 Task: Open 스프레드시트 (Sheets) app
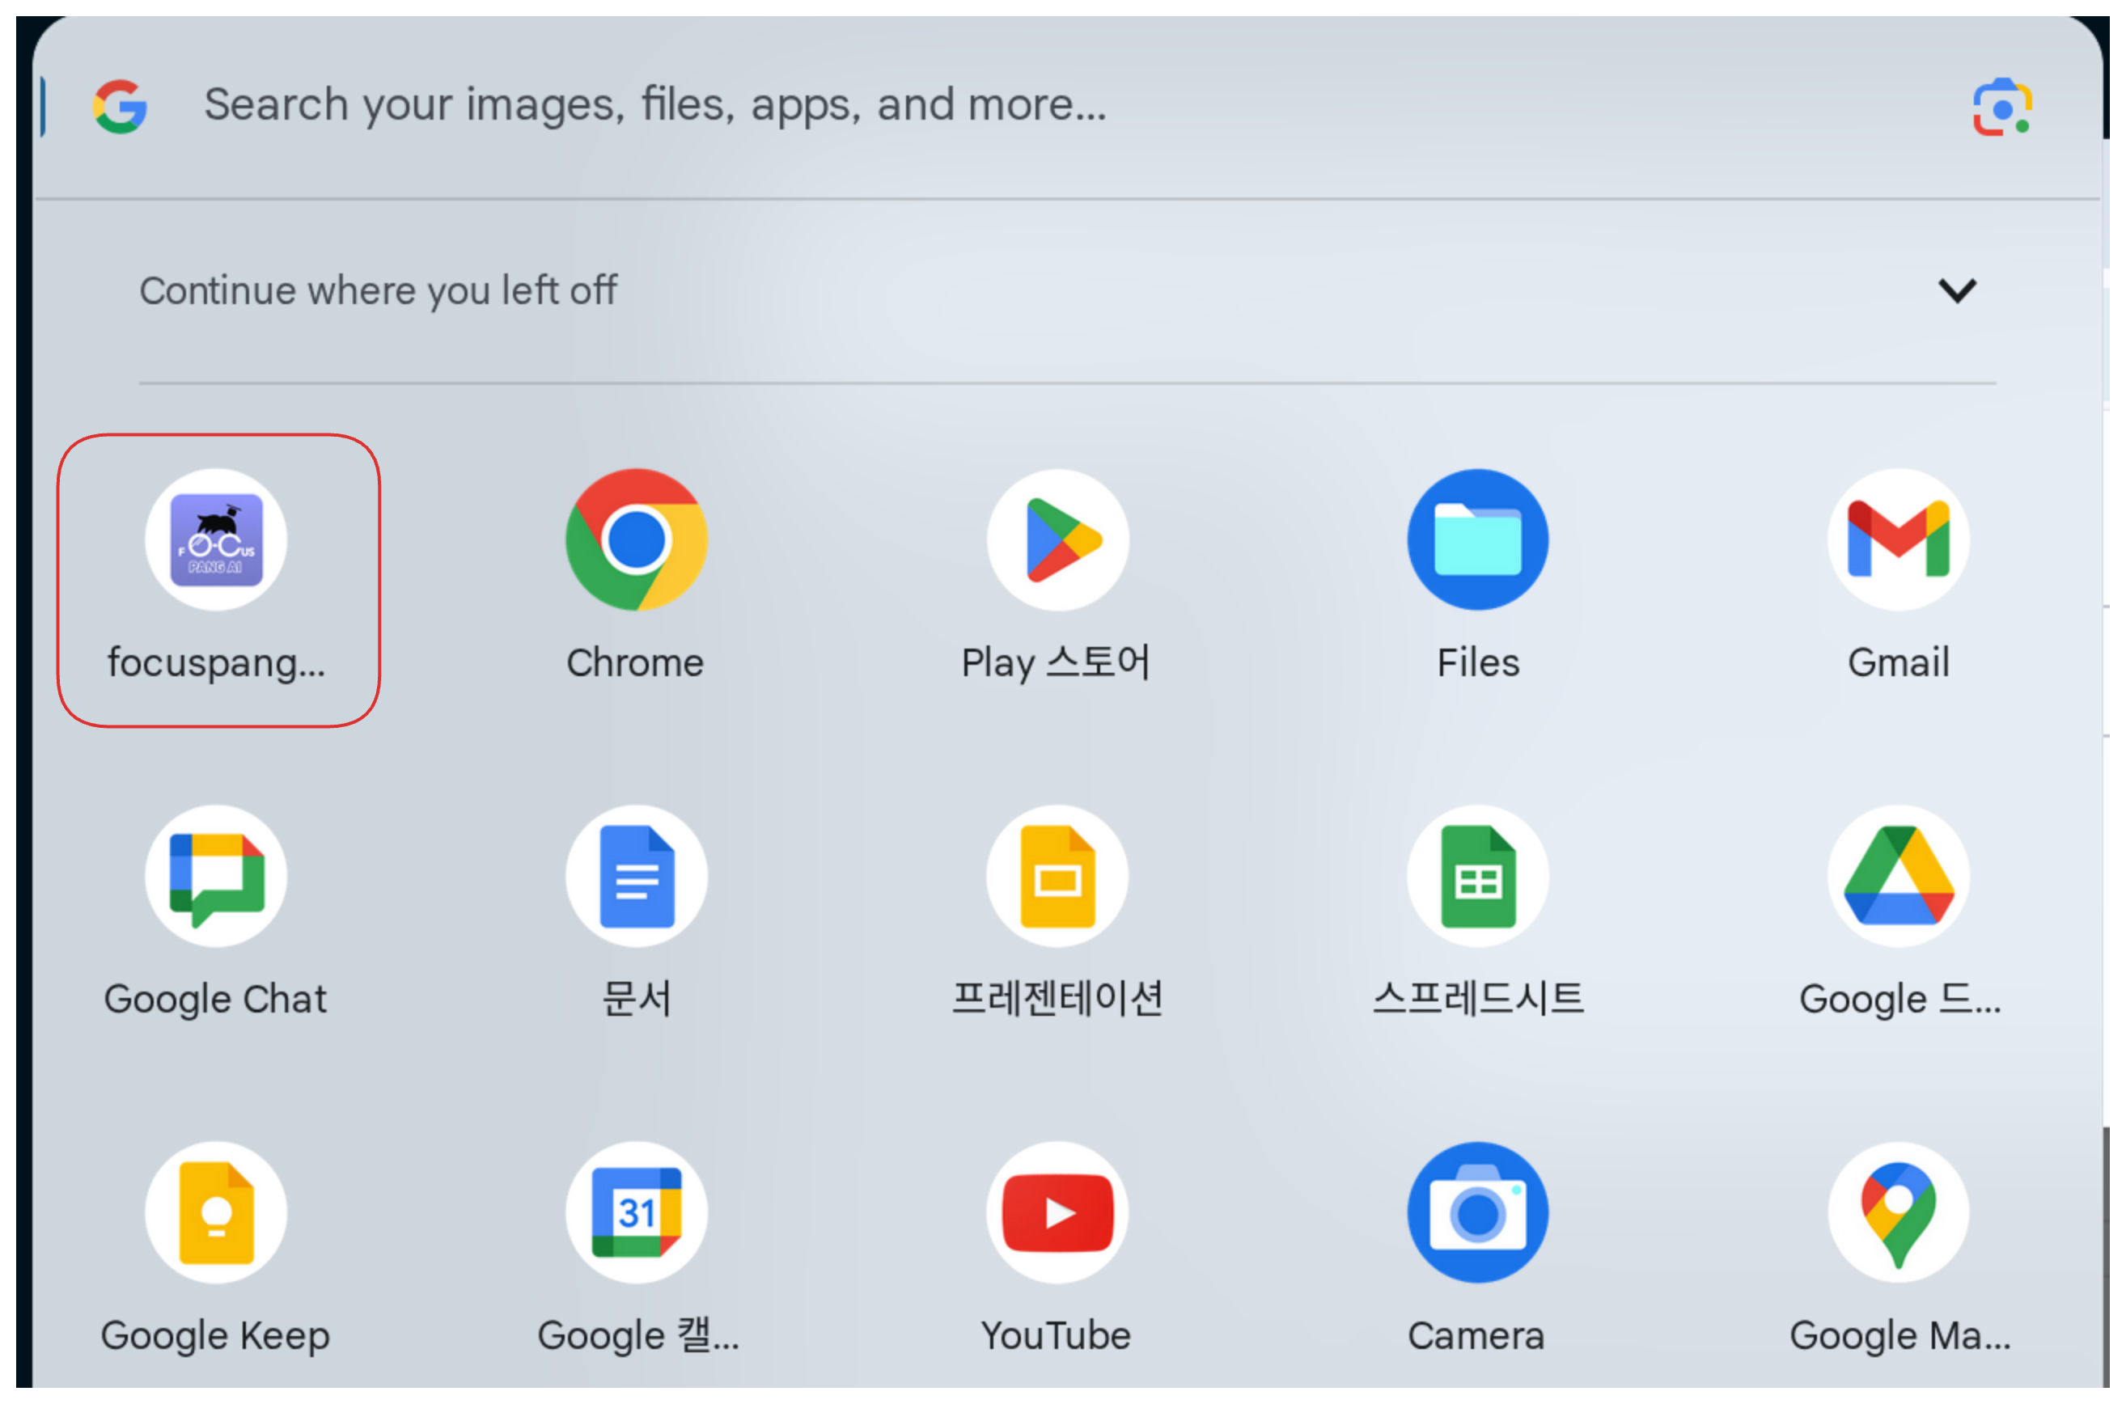click(x=1478, y=877)
